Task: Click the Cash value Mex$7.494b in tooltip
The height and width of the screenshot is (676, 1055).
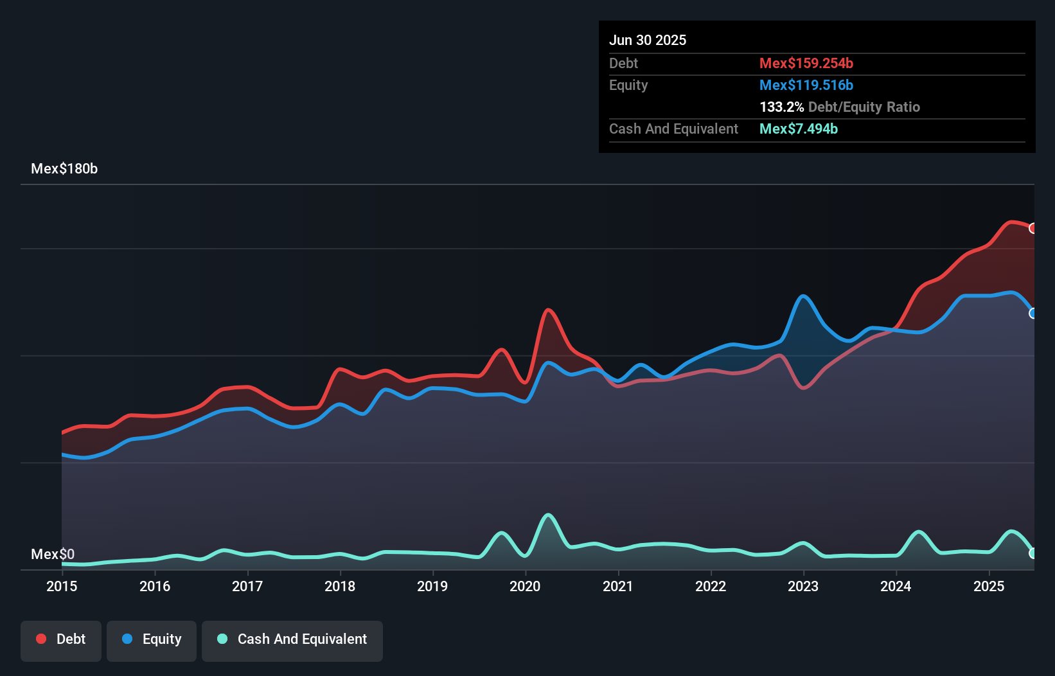Action: pyautogui.click(x=798, y=129)
